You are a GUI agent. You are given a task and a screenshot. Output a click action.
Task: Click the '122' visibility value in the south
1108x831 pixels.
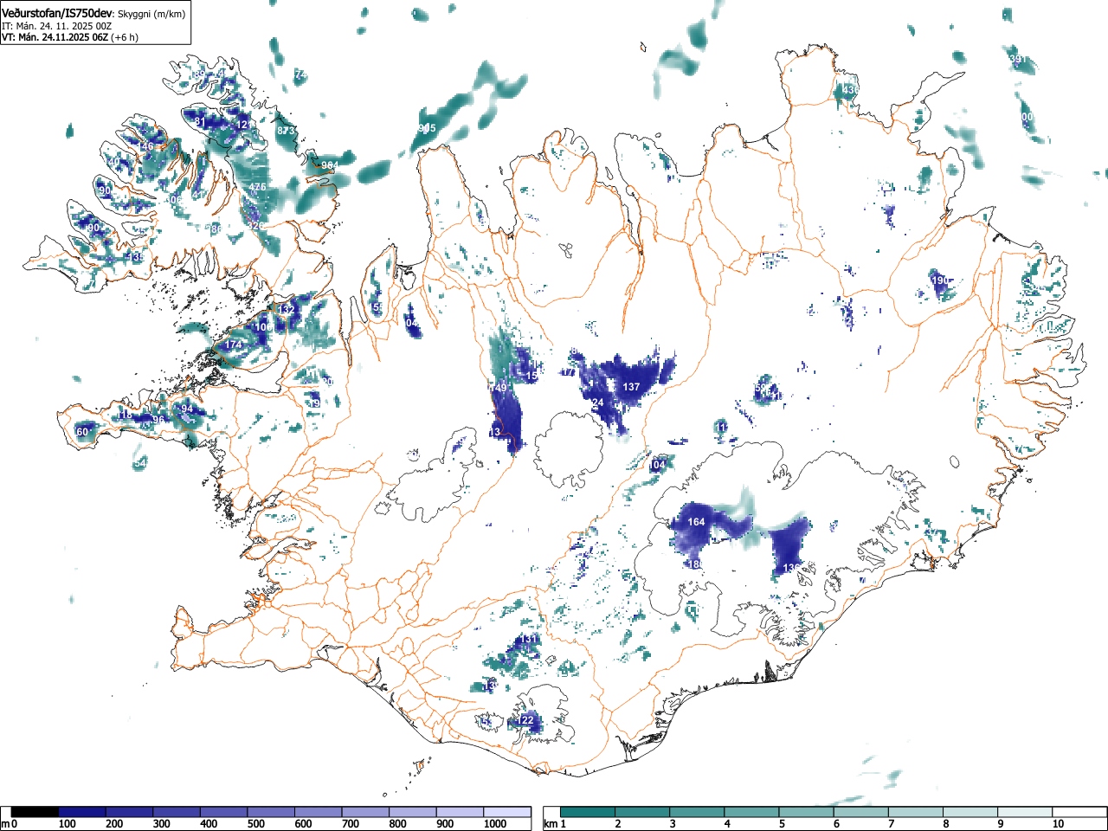525,720
